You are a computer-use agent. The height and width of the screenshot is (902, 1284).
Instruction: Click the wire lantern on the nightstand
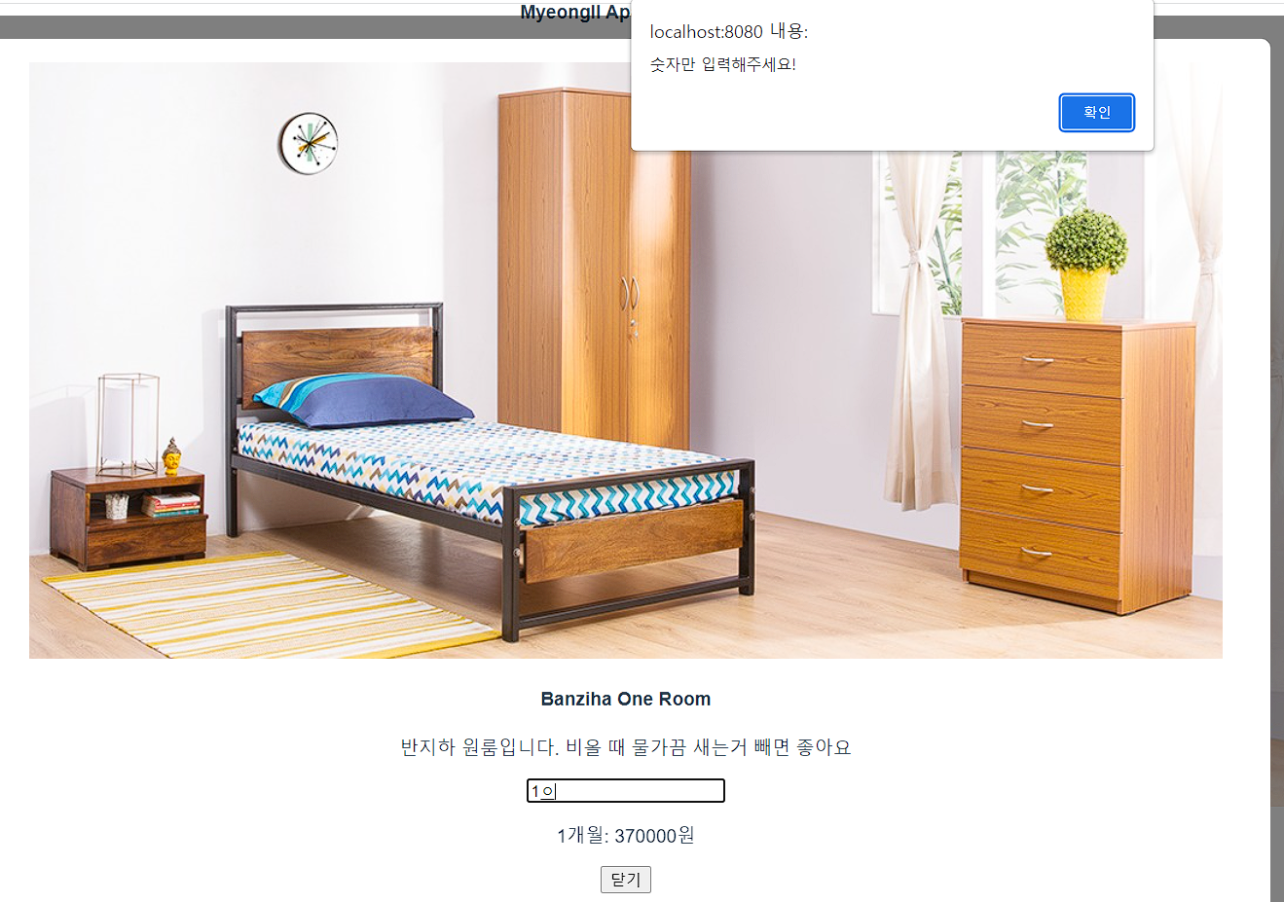[128, 424]
